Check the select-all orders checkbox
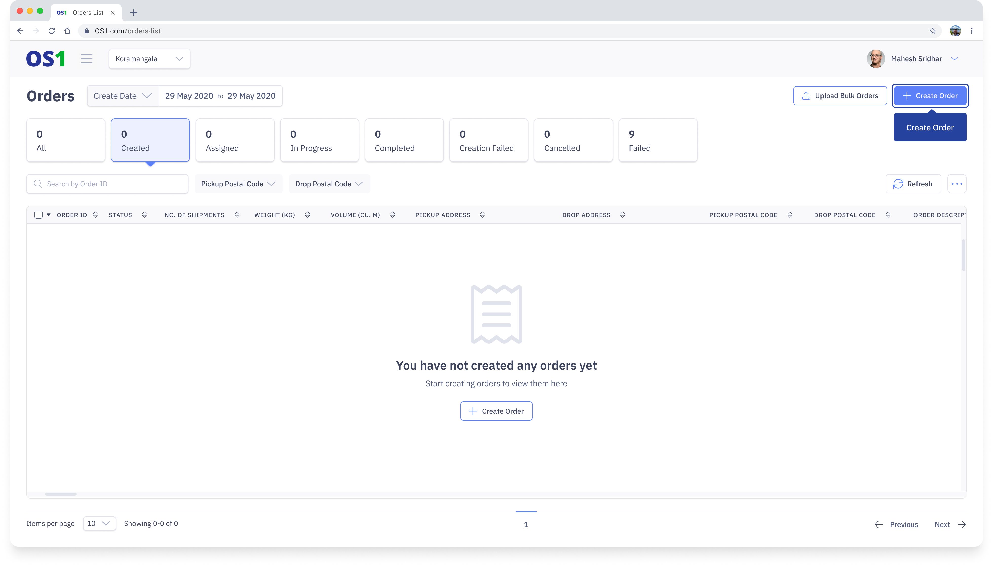Image resolution: width=993 pixels, height=567 pixels. tap(38, 215)
